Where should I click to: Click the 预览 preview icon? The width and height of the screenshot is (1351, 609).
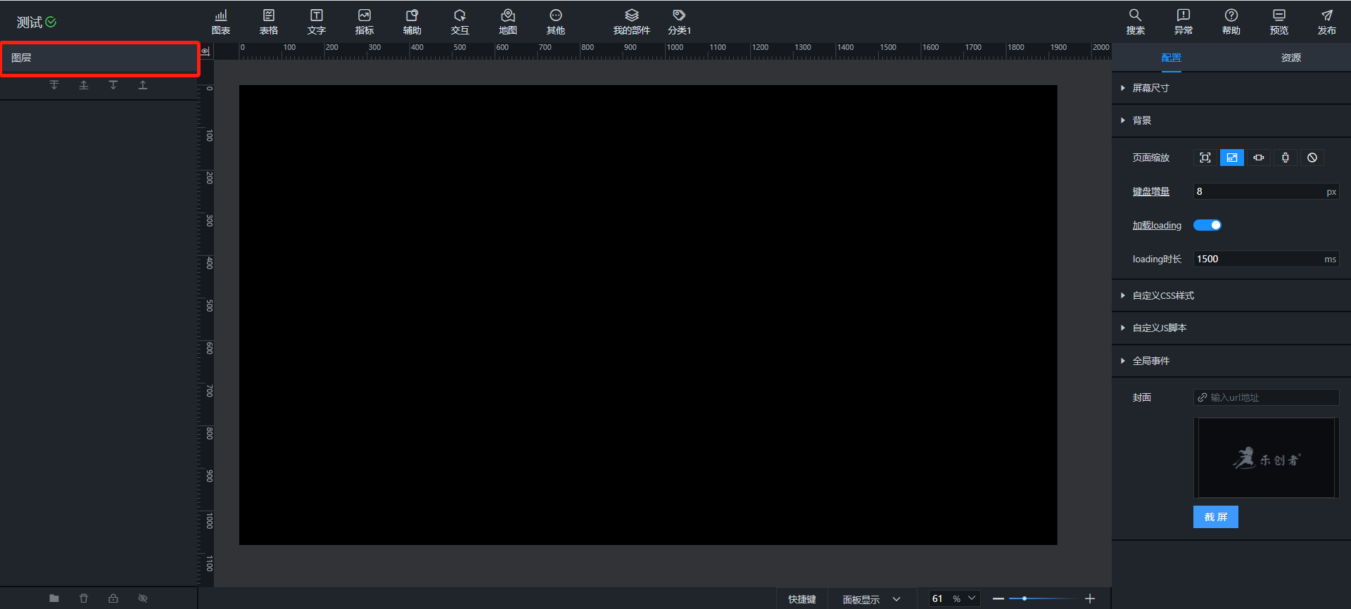(x=1279, y=22)
